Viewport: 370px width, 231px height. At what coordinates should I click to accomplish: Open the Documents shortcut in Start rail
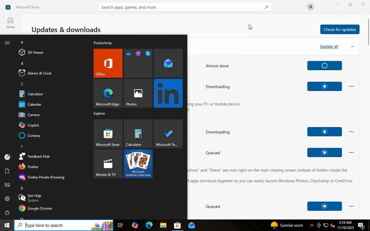pyautogui.click(x=7, y=171)
